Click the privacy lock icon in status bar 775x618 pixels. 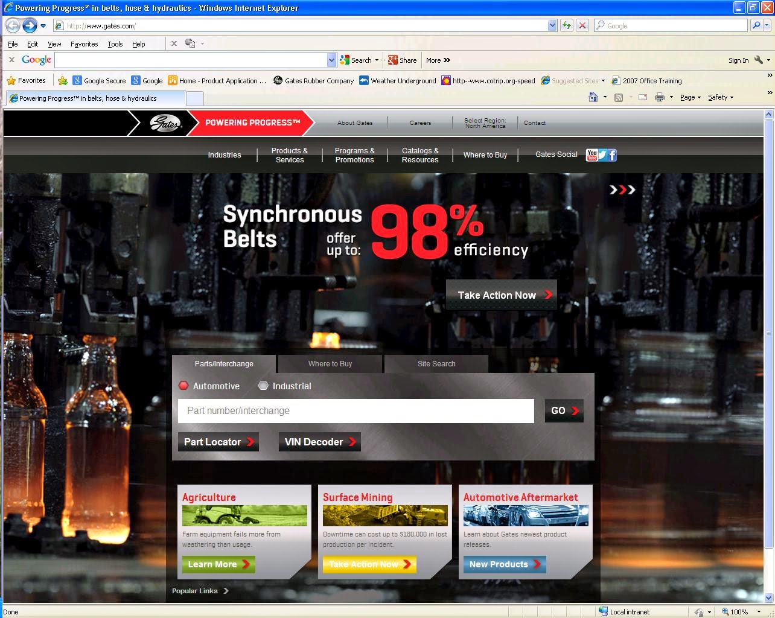click(x=699, y=611)
